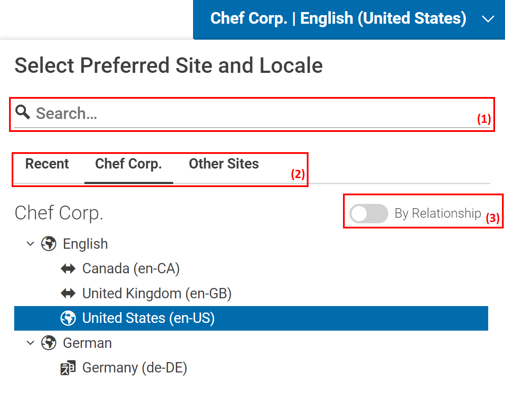The height and width of the screenshot is (394, 505).
Task: Click the double-arrow icon next to Canada
Action: point(68,269)
